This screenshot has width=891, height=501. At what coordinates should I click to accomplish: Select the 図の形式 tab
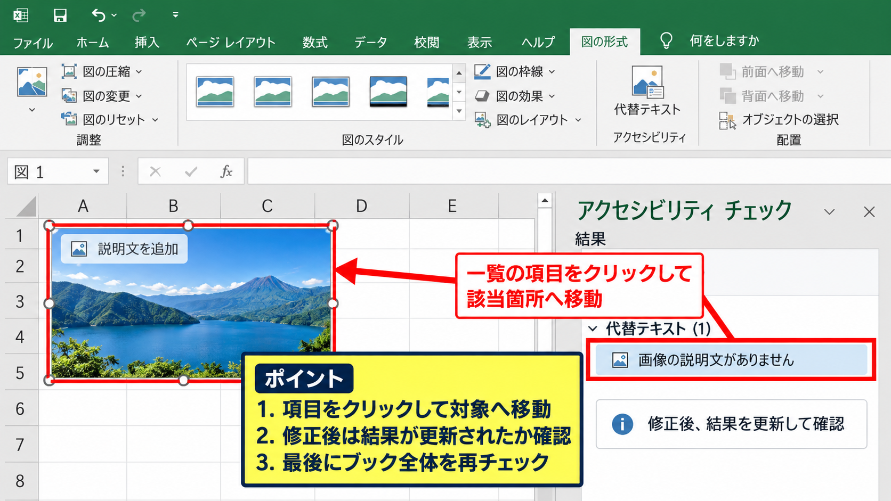604,42
